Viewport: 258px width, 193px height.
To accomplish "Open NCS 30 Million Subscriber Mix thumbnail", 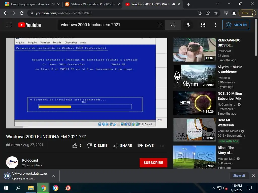I will 195,103.
